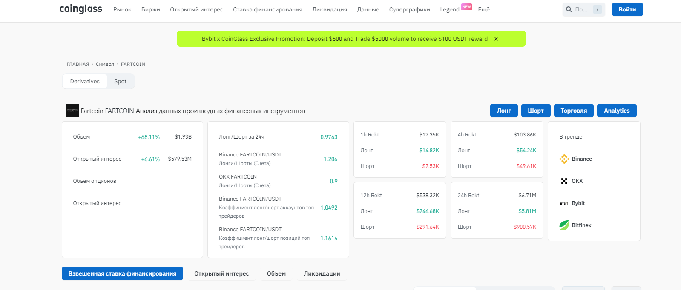Image resolution: width=681 pixels, height=290 pixels.
Task: Click the Торговля button
Action: pyautogui.click(x=574, y=111)
